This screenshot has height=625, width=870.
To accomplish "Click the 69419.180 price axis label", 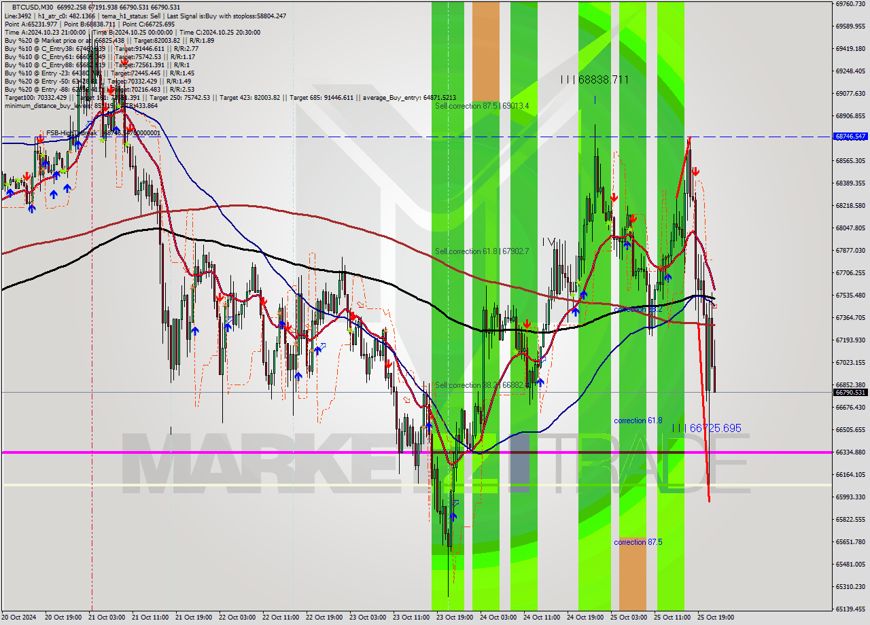I will coord(850,48).
